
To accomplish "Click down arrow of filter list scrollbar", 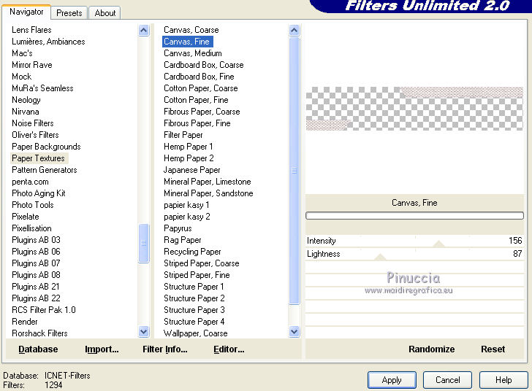I will coord(294,331).
